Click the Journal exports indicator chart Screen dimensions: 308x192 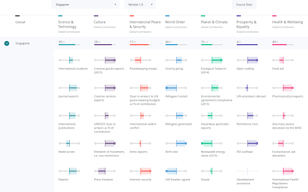click(69, 88)
